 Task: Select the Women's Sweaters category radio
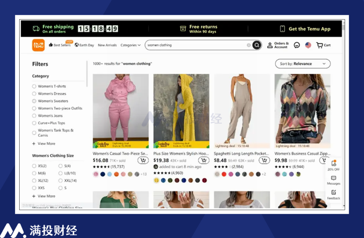click(34, 101)
